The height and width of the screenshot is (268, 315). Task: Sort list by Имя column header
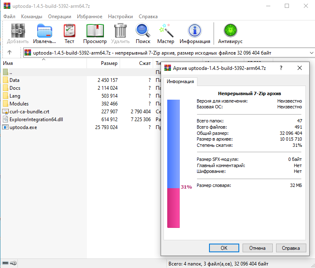pos(43,63)
